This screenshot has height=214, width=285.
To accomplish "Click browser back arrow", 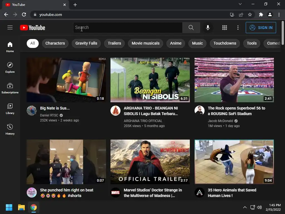I will (x=6, y=14).
